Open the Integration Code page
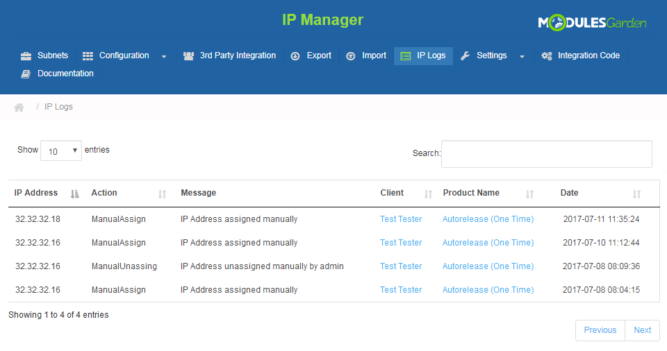667x351 pixels. [x=581, y=55]
